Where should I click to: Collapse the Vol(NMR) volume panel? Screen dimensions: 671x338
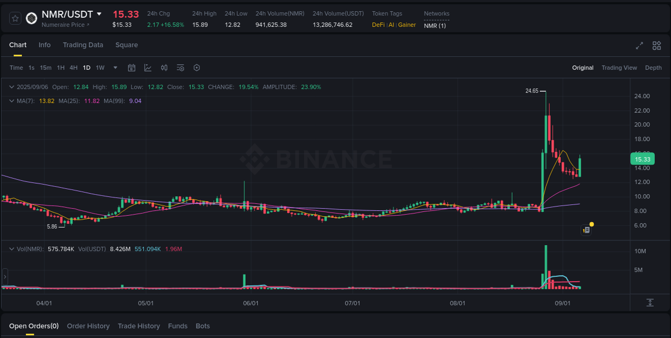point(12,249)
